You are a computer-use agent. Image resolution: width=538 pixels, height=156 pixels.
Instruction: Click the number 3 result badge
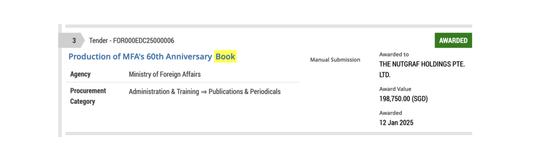74,40
